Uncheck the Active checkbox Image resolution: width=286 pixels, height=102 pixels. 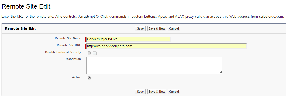(x=89, y=78)
